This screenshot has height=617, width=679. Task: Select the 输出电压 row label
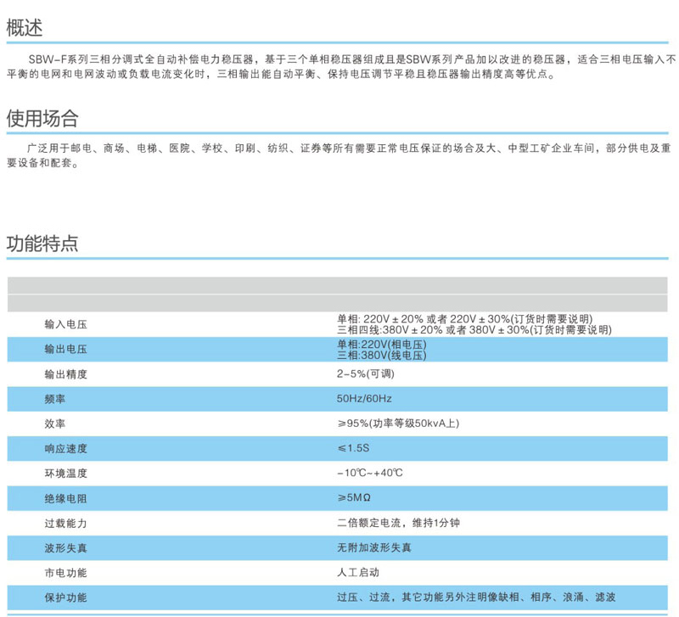[x=66, y=349]
